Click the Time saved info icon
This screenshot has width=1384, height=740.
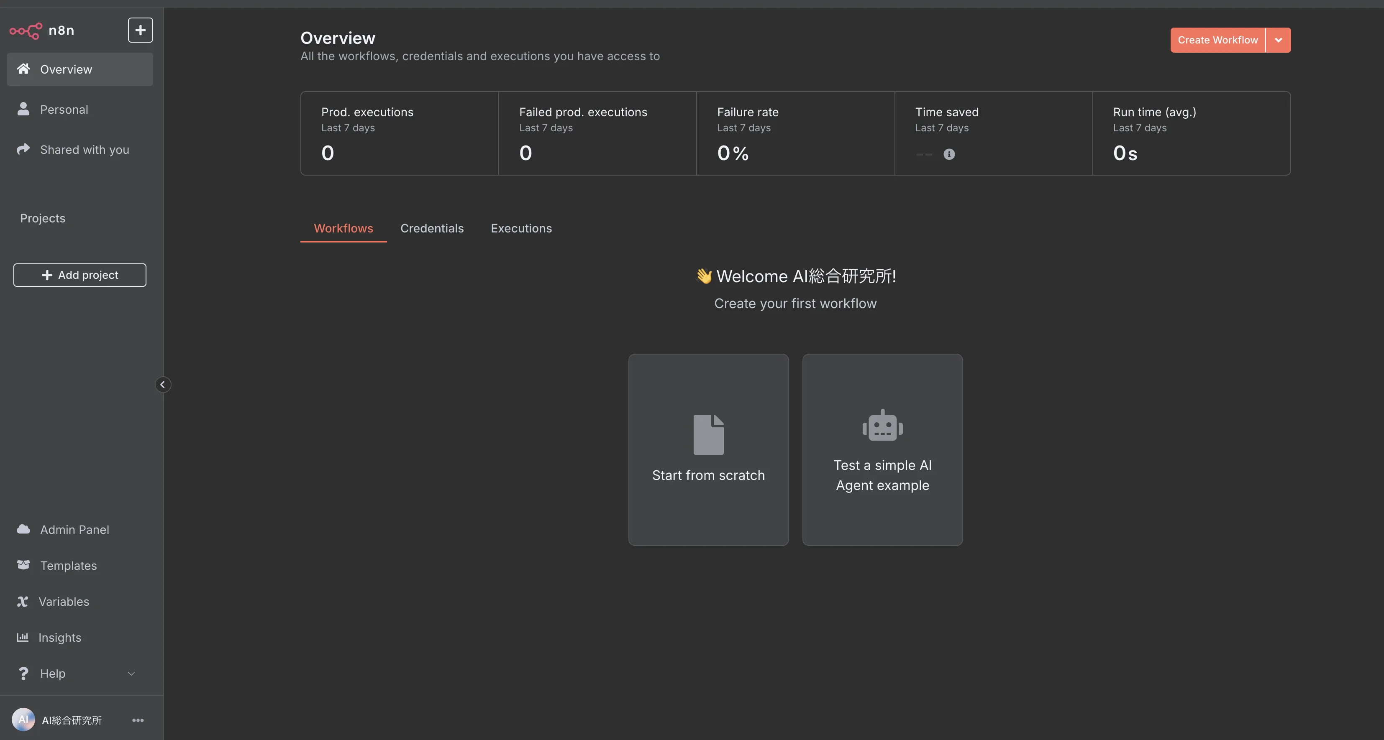[x=949, y=155]
